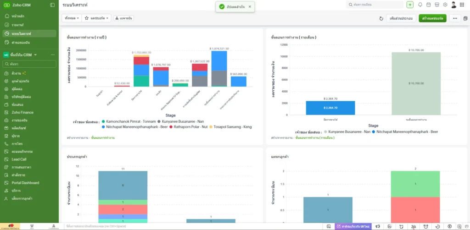
Task: Click the ฿ 1,267,522.00 total label
Action: tap(200, 61)
